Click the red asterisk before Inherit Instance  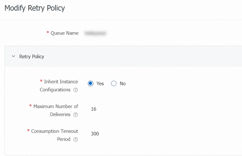(x=41, y=82)
